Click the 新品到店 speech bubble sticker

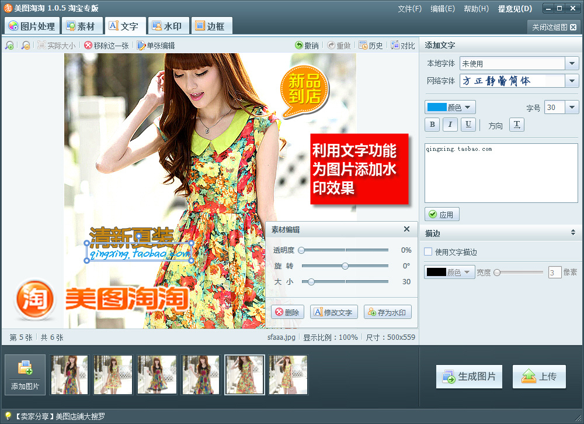coord(304,91)
